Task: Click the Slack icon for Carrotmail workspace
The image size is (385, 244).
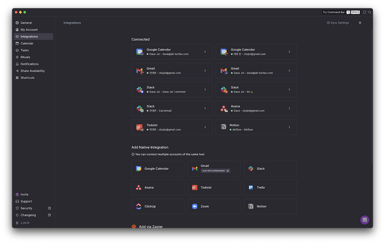Action: click(x=140, y=108)
